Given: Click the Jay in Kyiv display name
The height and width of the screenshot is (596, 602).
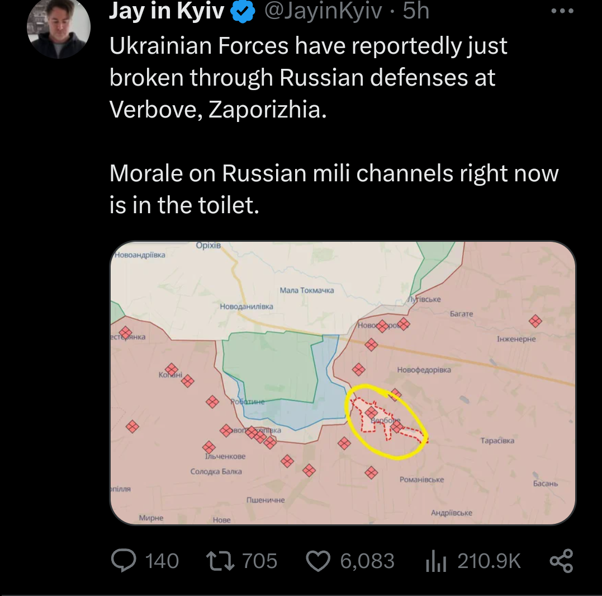Looking at the screenshot, I should pos(167,11).
